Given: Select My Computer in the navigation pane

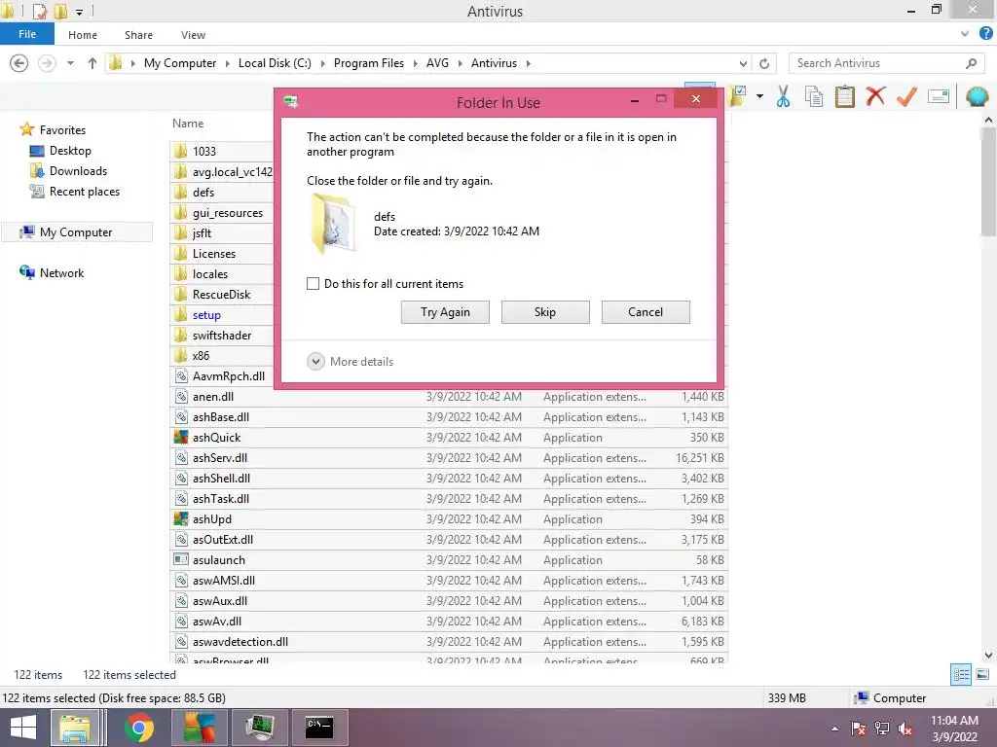Looking at the screenshot, I should [76, 231].
